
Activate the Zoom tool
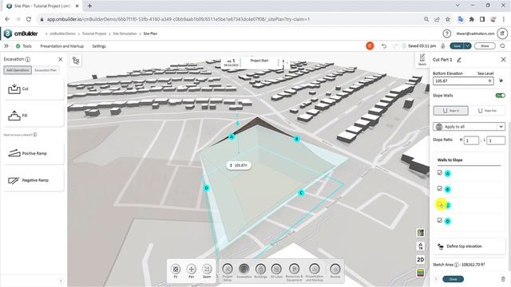tap(207, 271)
